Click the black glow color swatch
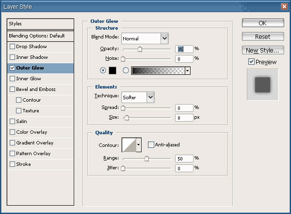The width and height of the screenshot is (291, 214). point(113,71)
